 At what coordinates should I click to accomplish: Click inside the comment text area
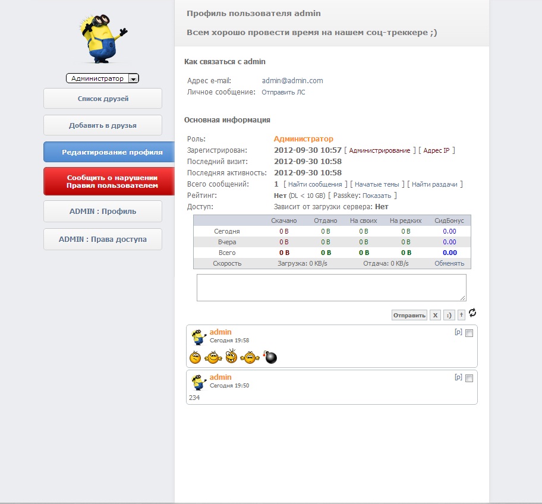click(331, 288)
